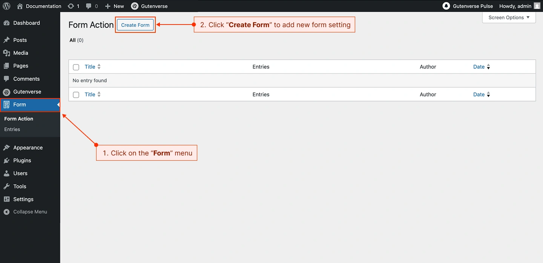Viewport: 543px width, 263px height.
Task: Click the comments bubble icon in toolbar
Action: pyautogui.click(x=89, y=6)
